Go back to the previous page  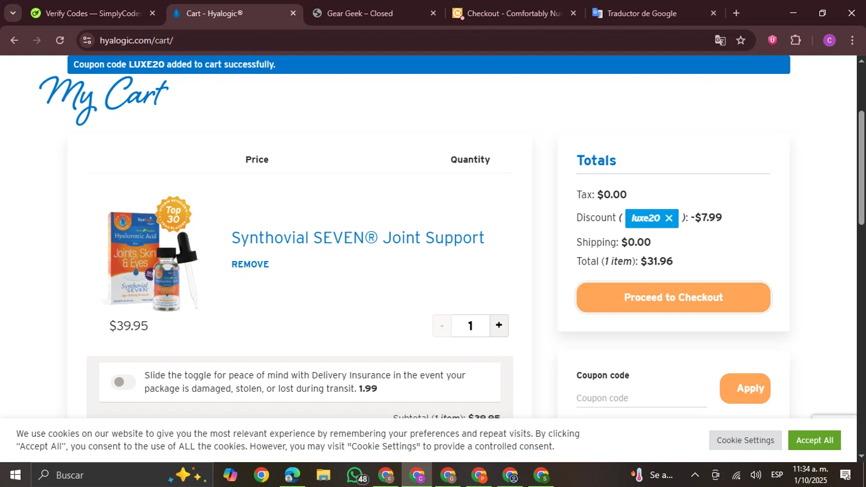tap(14, 40)
